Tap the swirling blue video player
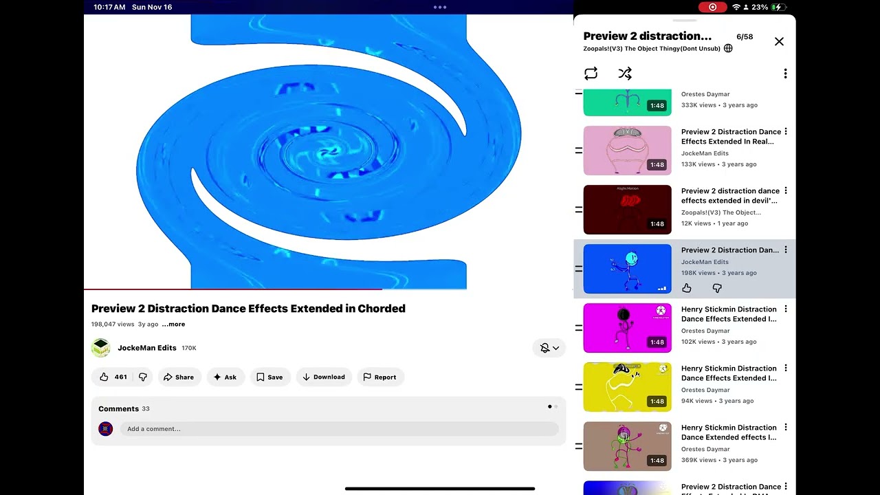Screen dimensions: 880x495 [x=329, y=151]
